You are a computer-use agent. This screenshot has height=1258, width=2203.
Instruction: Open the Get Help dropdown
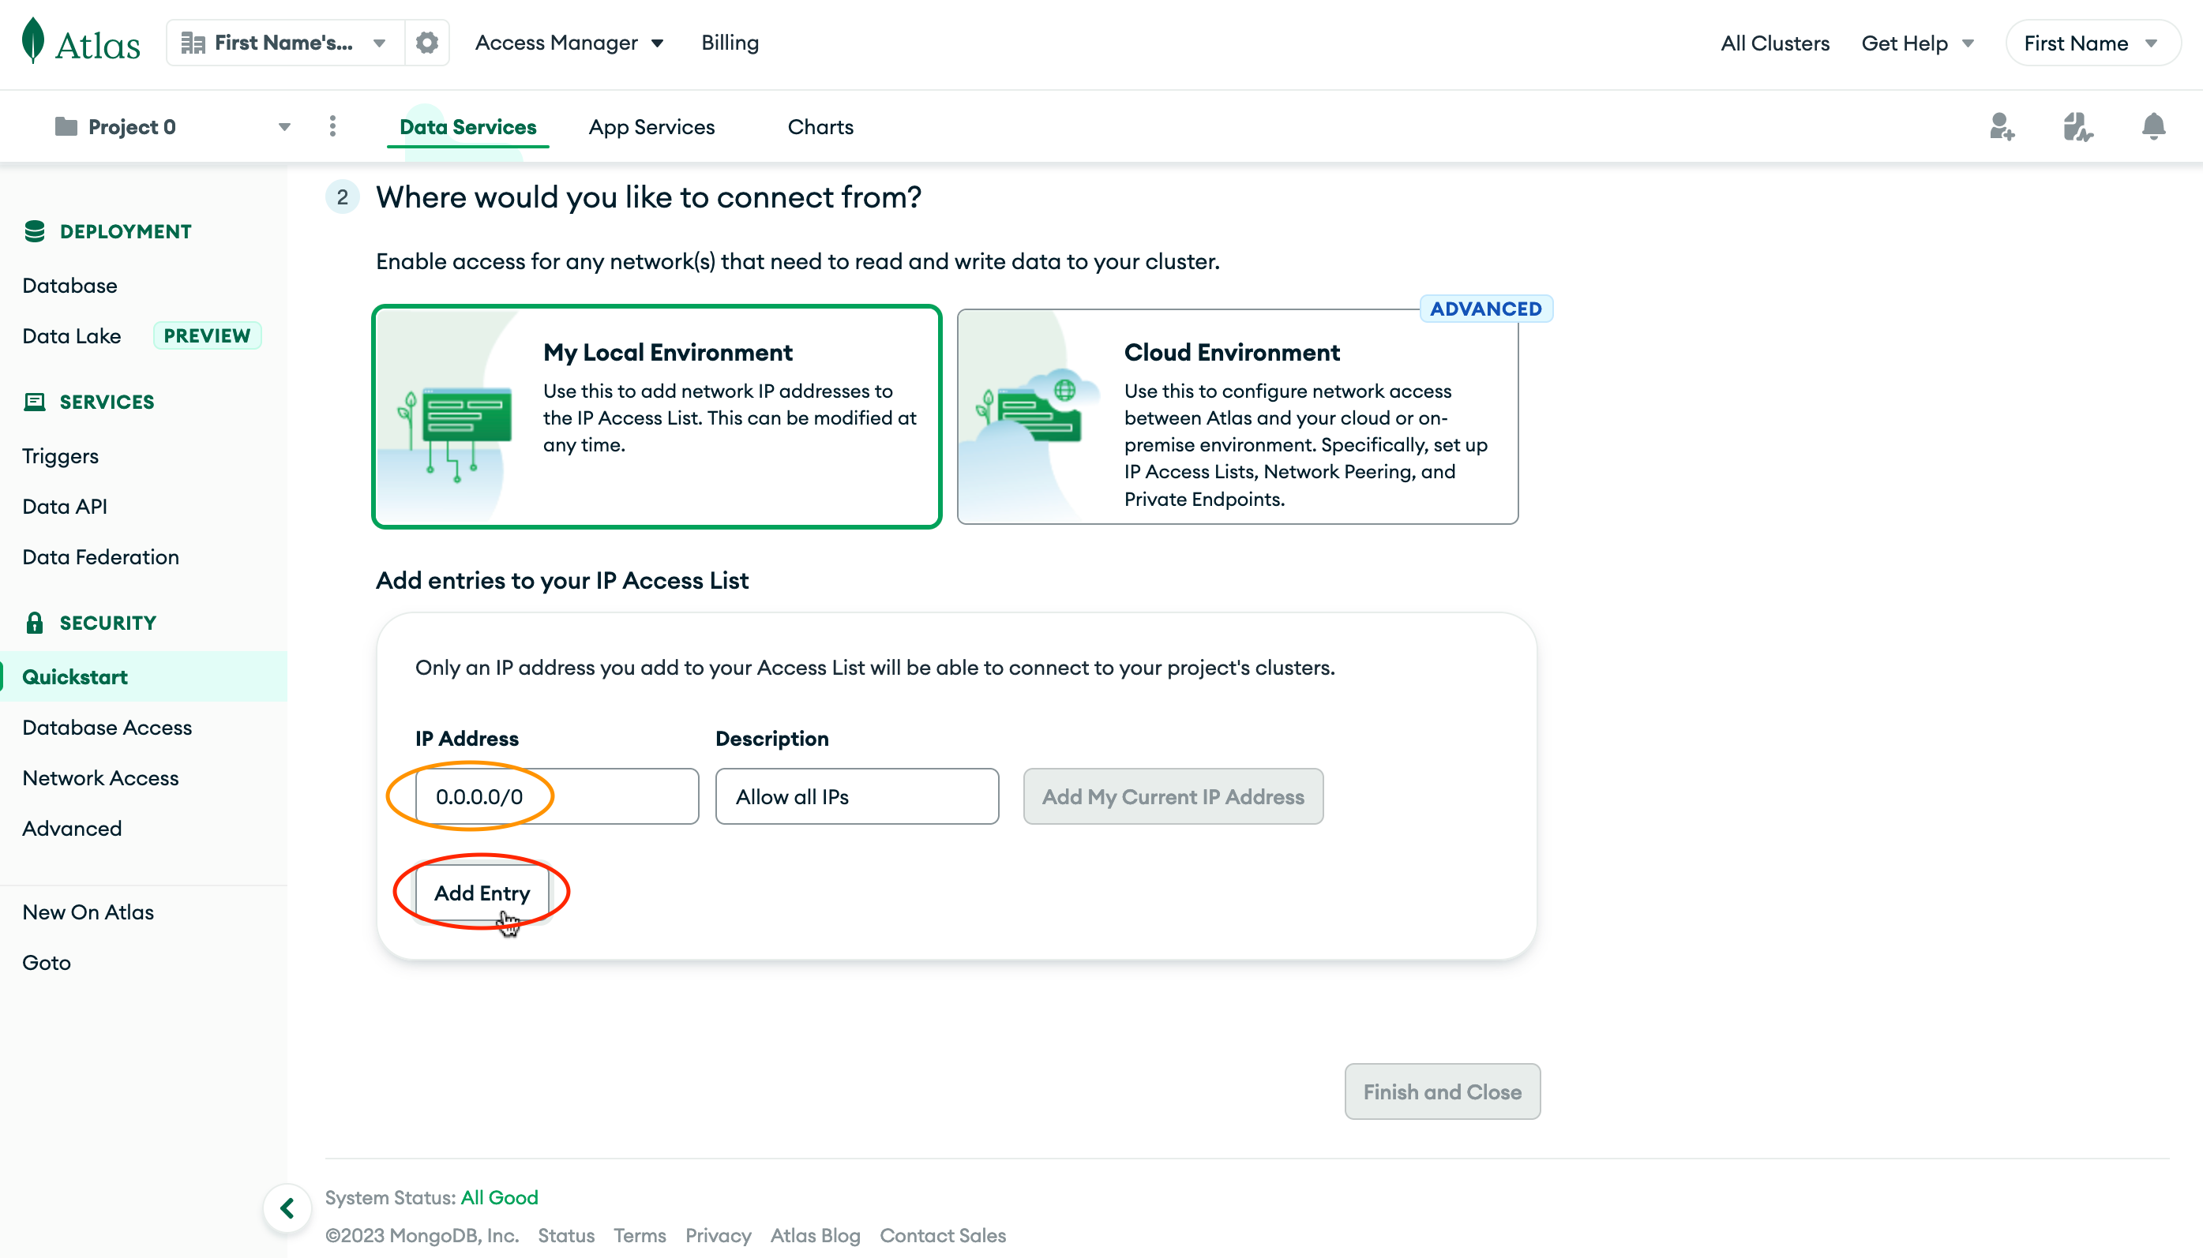click(1918, 43)
